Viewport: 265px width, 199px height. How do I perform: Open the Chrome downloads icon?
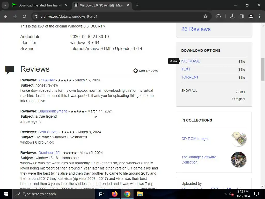232,16
